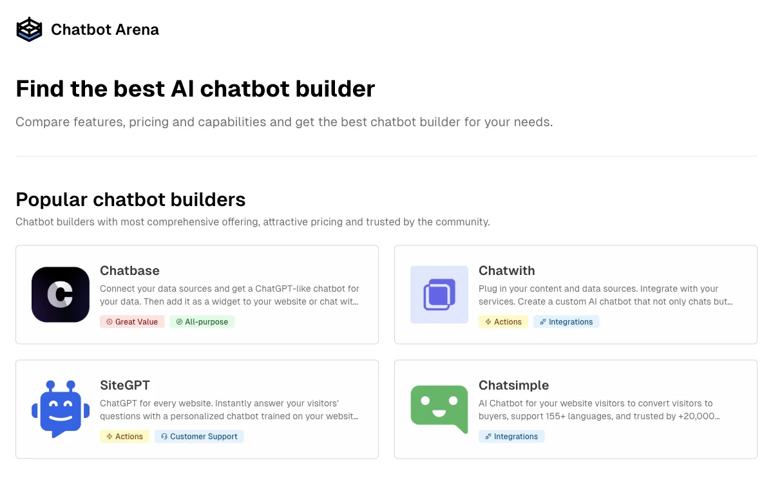Click the Chatsimple description text

(x=598, y=410)
